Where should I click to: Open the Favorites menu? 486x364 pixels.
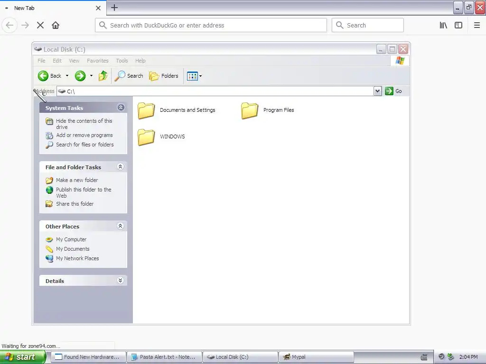(98, 61)
